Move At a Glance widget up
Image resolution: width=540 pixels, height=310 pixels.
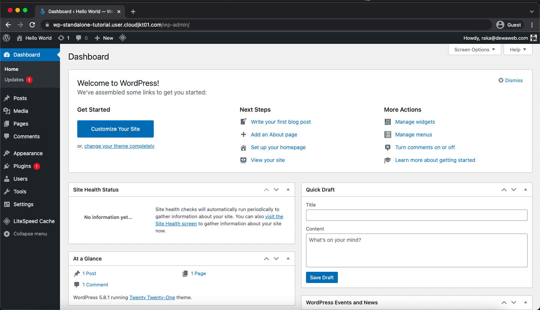(267, 259)
